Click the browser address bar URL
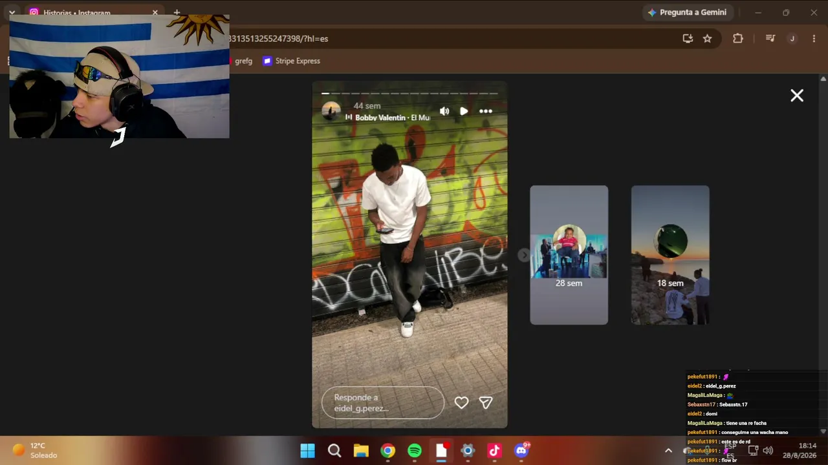 pos(278,39)
